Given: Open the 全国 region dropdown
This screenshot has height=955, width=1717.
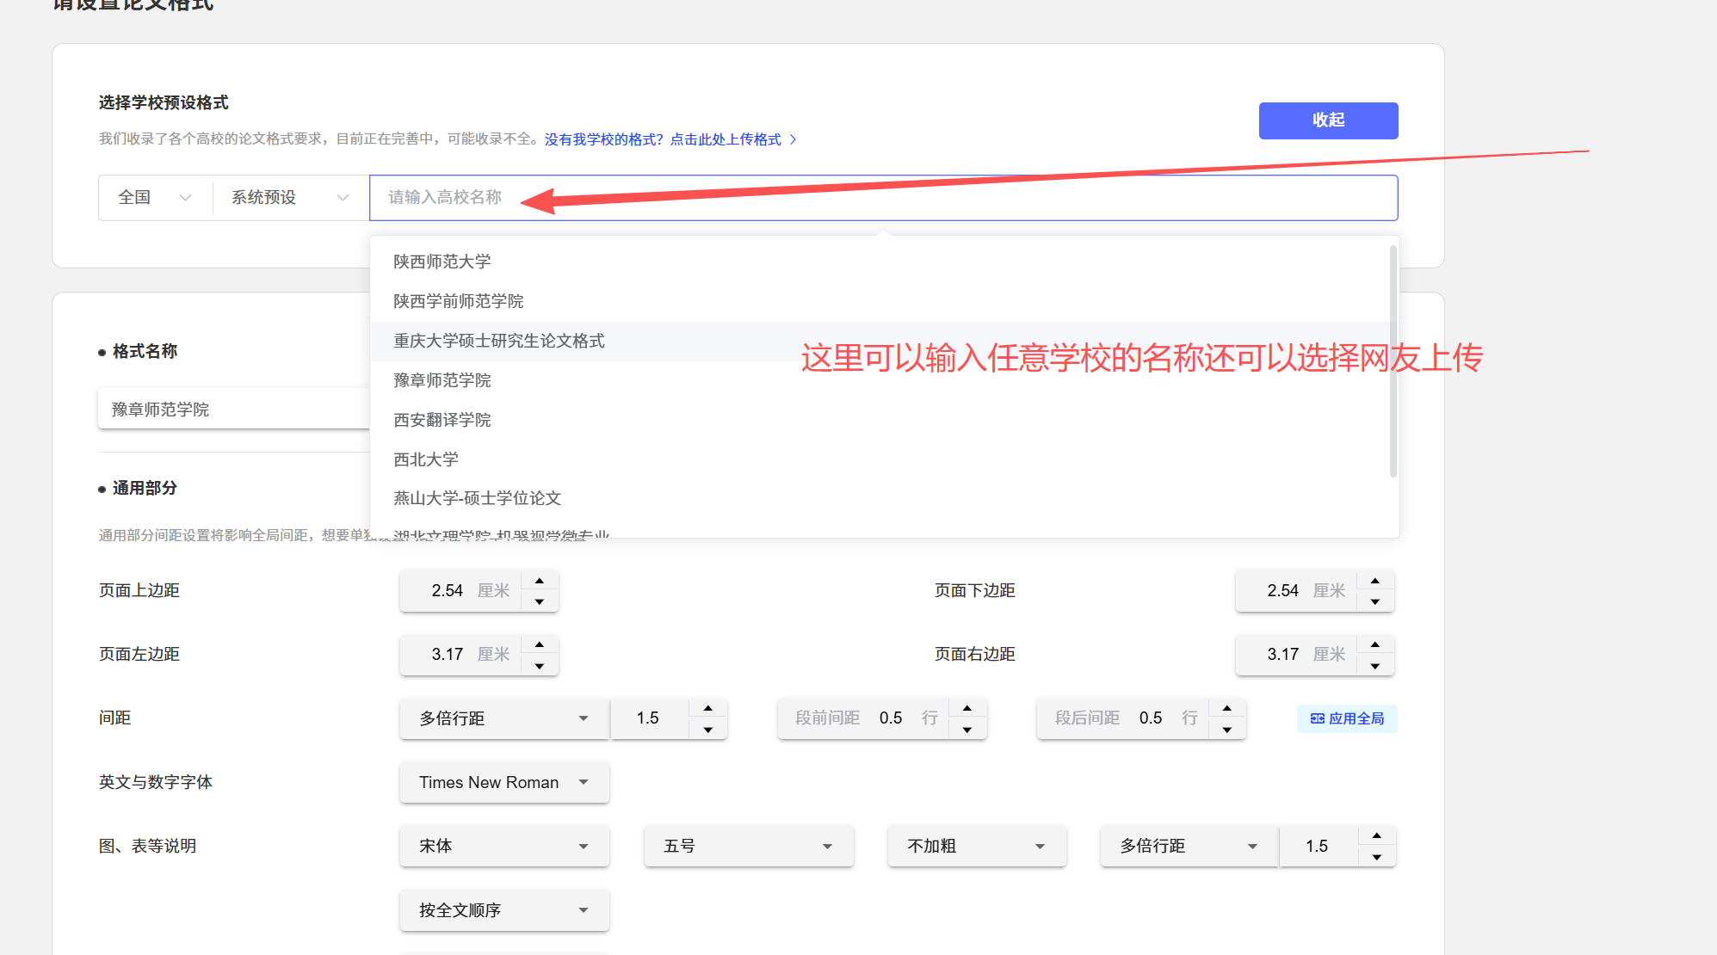Looking at the screenshot, I should [x=155, y=198].
